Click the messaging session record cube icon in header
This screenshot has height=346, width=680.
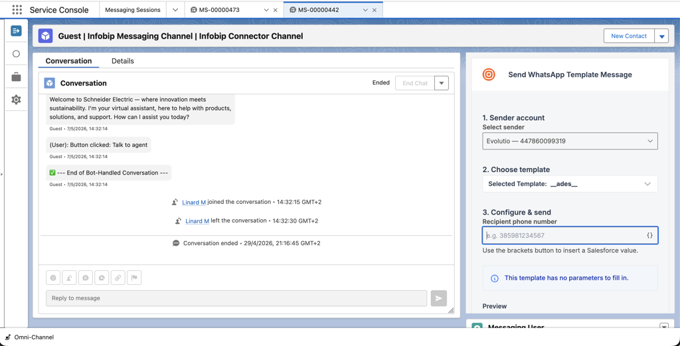tap(45, 36)
